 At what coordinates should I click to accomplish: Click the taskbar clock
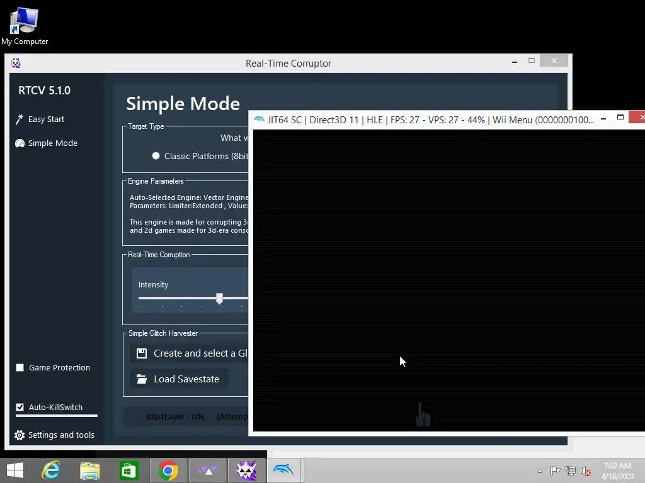coord(617,471)
